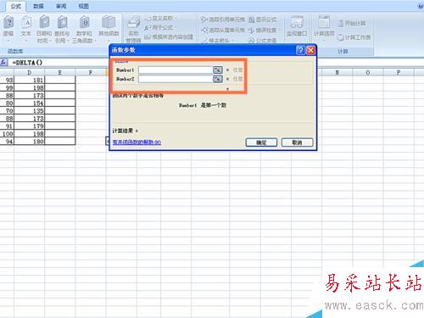Select column D header
Screen dimensions: 424x318
30,73
